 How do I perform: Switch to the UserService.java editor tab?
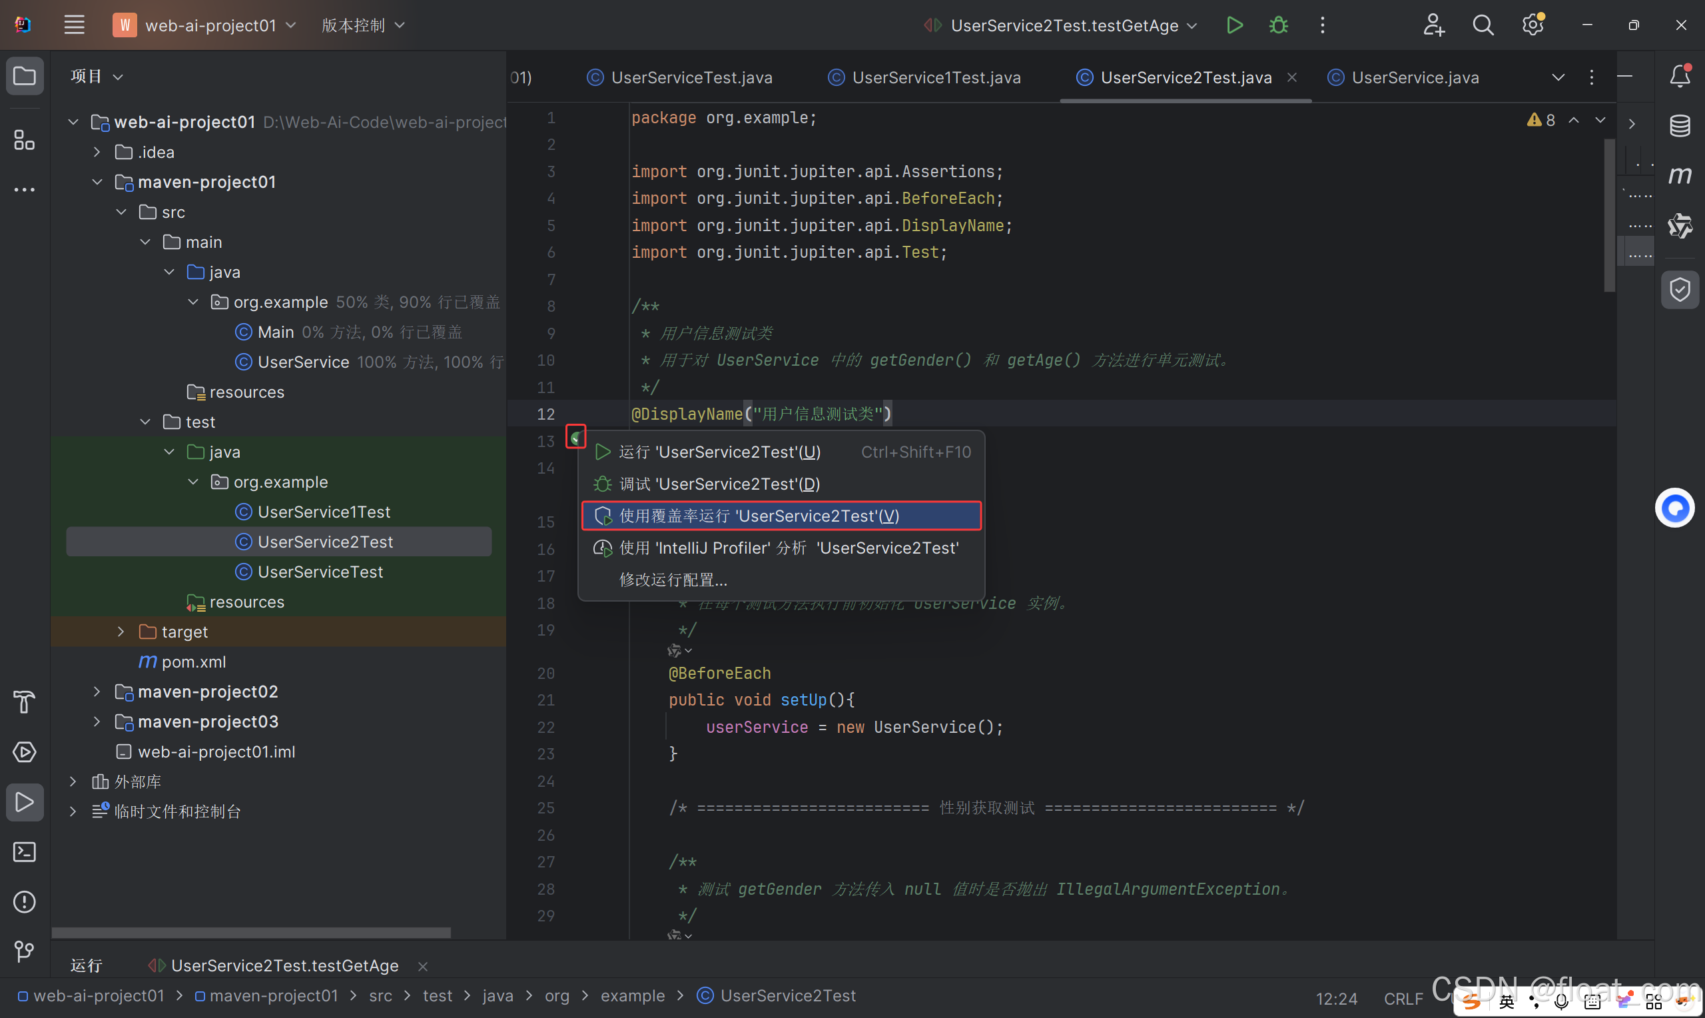click(1415, 77)
